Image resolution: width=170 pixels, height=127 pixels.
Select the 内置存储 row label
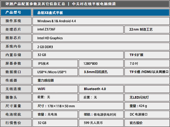click(x=16, y=55)
